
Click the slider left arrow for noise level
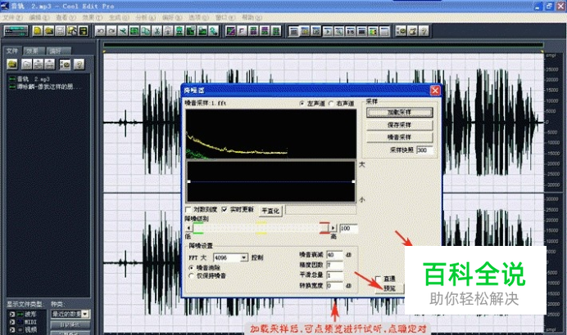point(188,228)
